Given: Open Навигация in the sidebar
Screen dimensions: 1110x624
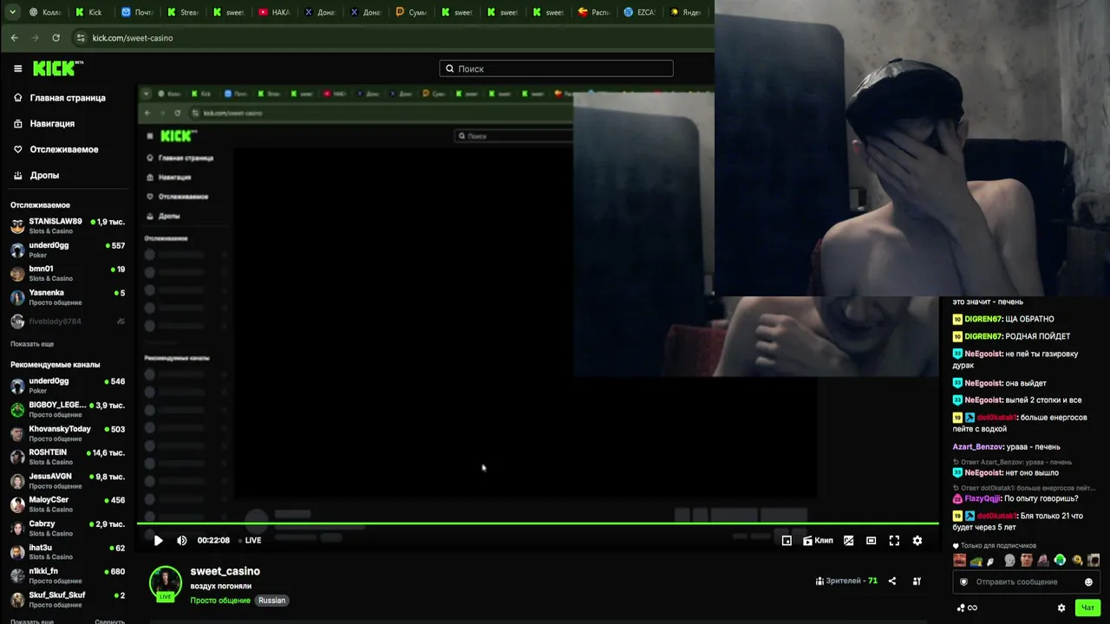Looking at the screenshot, I should coord(44,124).
